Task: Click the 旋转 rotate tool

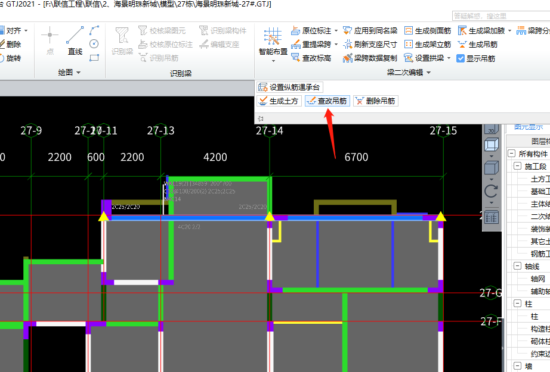Action: point(11,58)
